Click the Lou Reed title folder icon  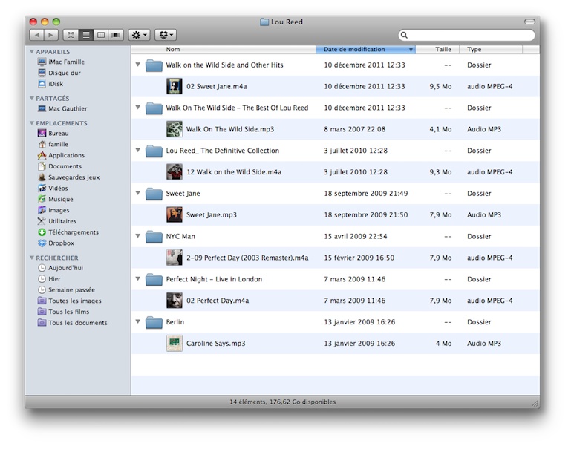click(x=264, y=22)
